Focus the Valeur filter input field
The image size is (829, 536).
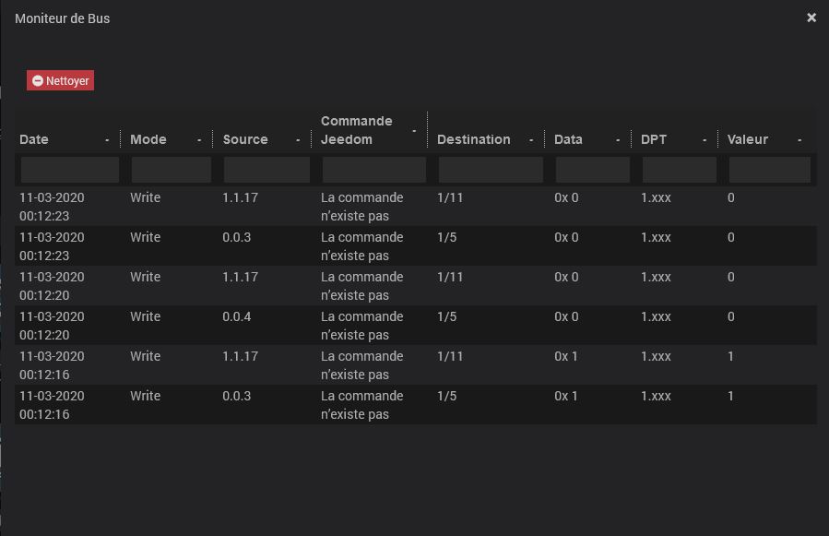[770, 170]
